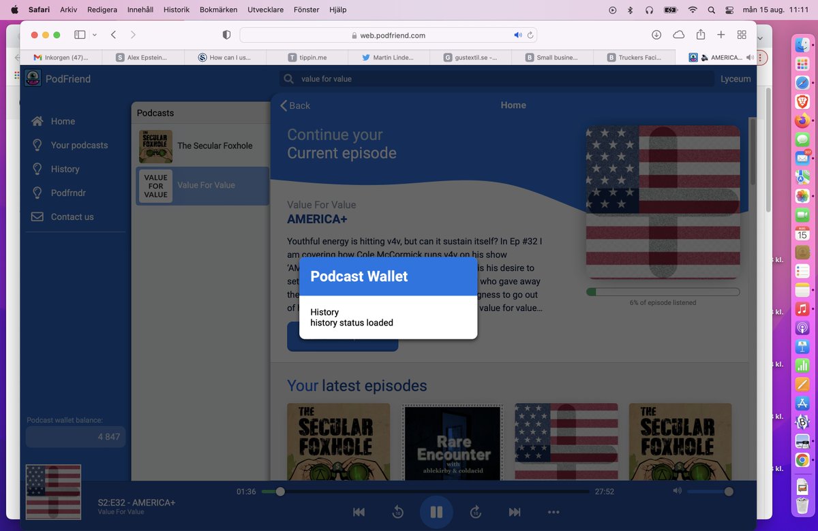Click Safari privacy shield icon
The height and width of the screenshot is (531, 818).
227,35
